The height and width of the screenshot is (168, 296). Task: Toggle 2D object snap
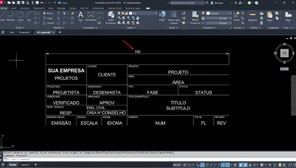point(228,165)
